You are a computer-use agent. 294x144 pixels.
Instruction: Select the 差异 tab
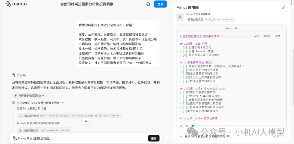[256, 36]
